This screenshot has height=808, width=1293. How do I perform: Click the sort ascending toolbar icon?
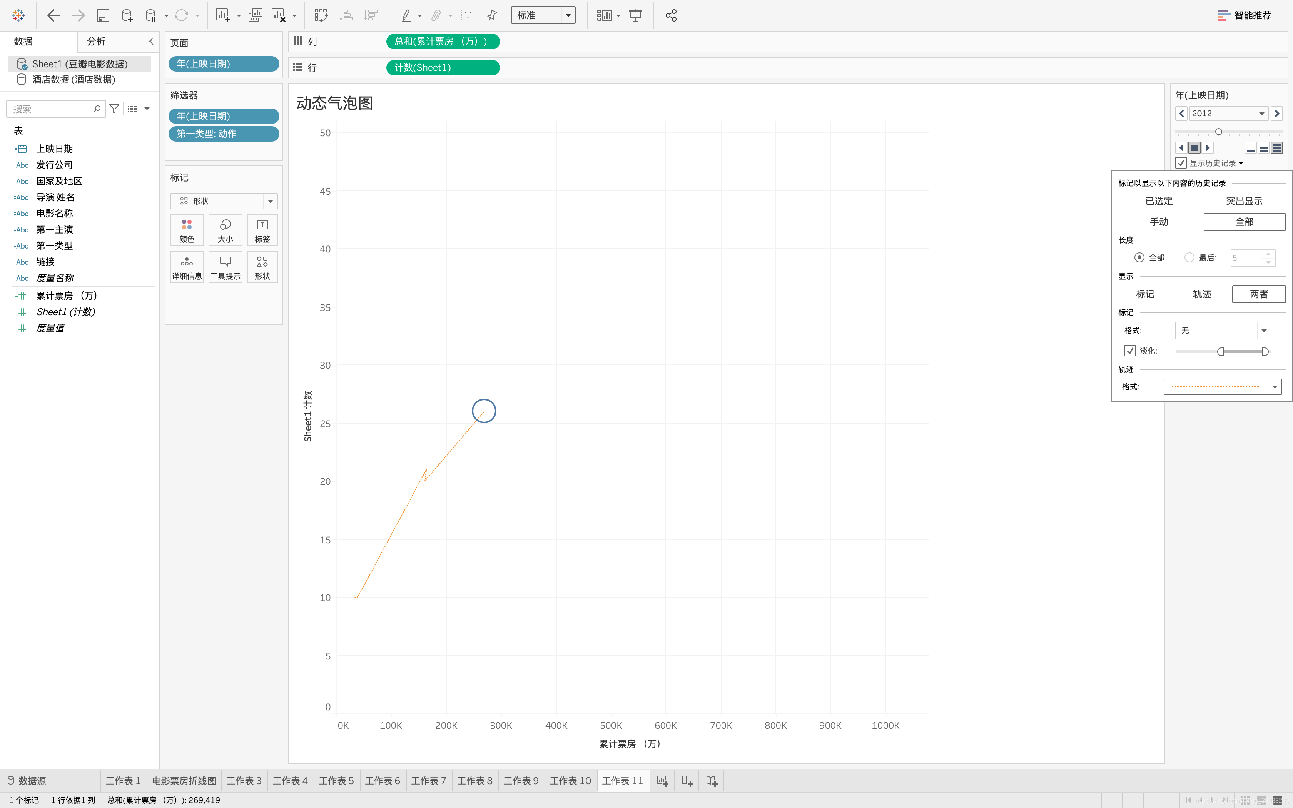point(346,15)
